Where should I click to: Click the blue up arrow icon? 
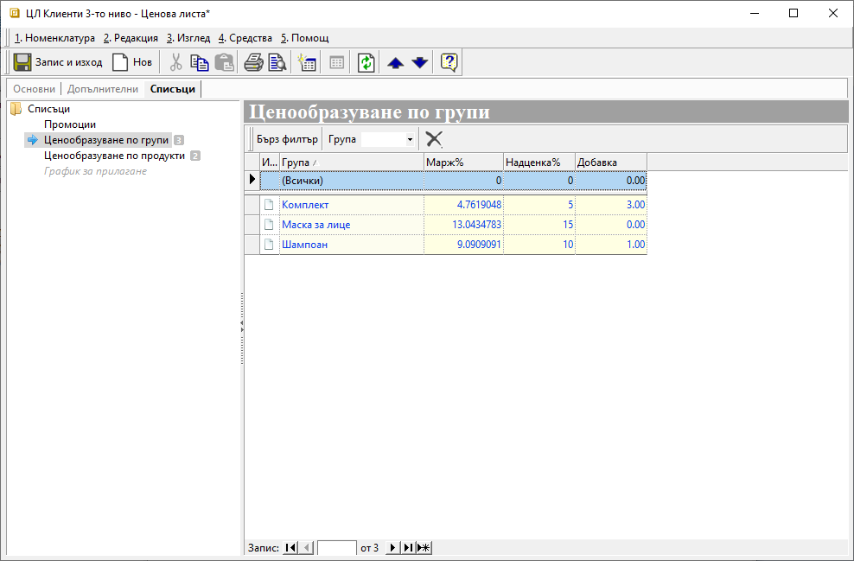tap(395, 62)
